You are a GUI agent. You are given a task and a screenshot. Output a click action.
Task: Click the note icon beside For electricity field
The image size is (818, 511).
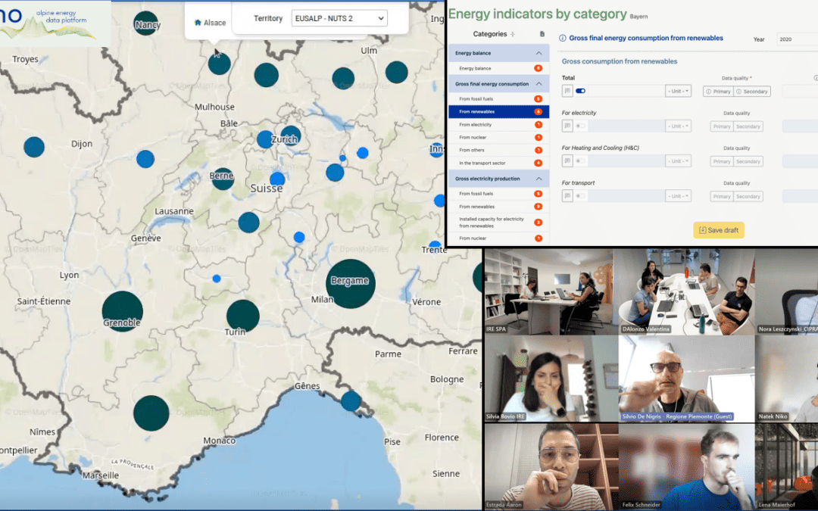(567, 126)
